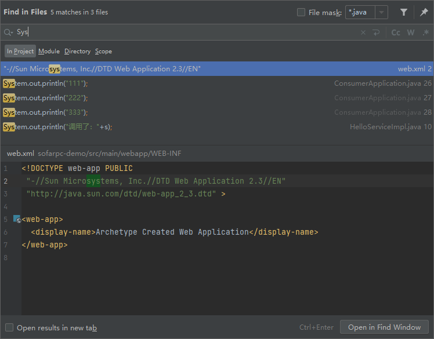Screen dimensions: 434x339
Task: Pin the Find in Files window
Action: [x=424, y=12]
